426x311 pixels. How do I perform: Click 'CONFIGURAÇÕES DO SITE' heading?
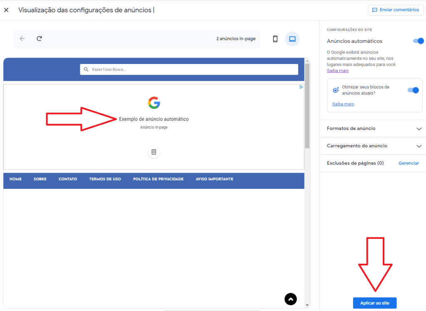coord(349,30)
